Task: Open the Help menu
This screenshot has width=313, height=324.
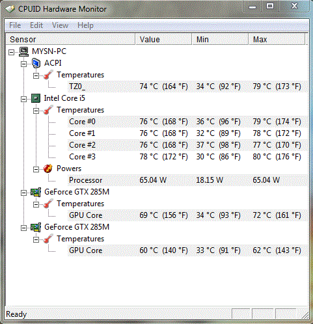Action: point(85,25)
